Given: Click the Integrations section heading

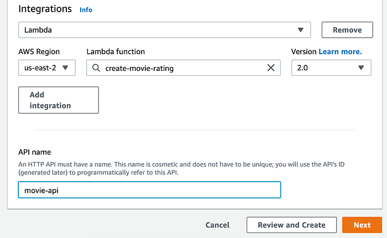Looking at the screenshot, I should coord(45,9).
